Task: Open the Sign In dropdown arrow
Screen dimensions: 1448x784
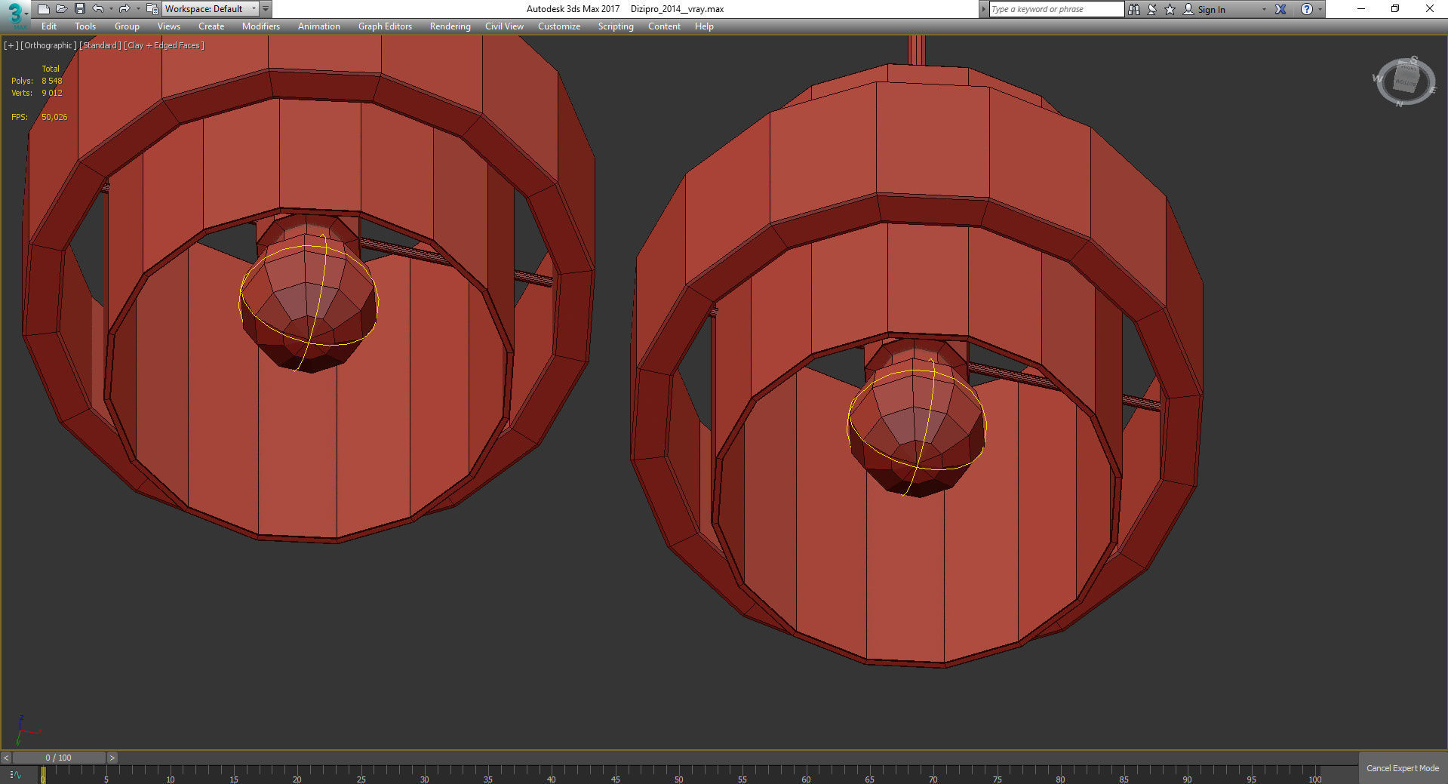Action: 1264,9
